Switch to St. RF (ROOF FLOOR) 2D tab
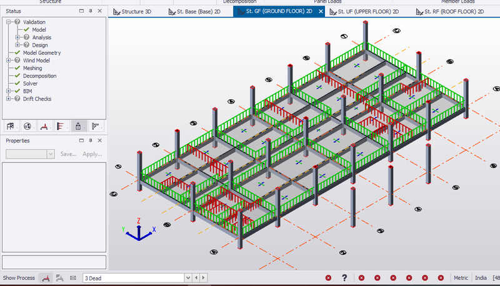The height and width of the screenshot is (286, 500). point(450,11)
